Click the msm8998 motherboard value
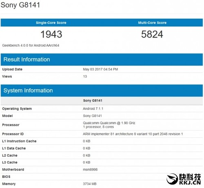 [x=90, y=170]
